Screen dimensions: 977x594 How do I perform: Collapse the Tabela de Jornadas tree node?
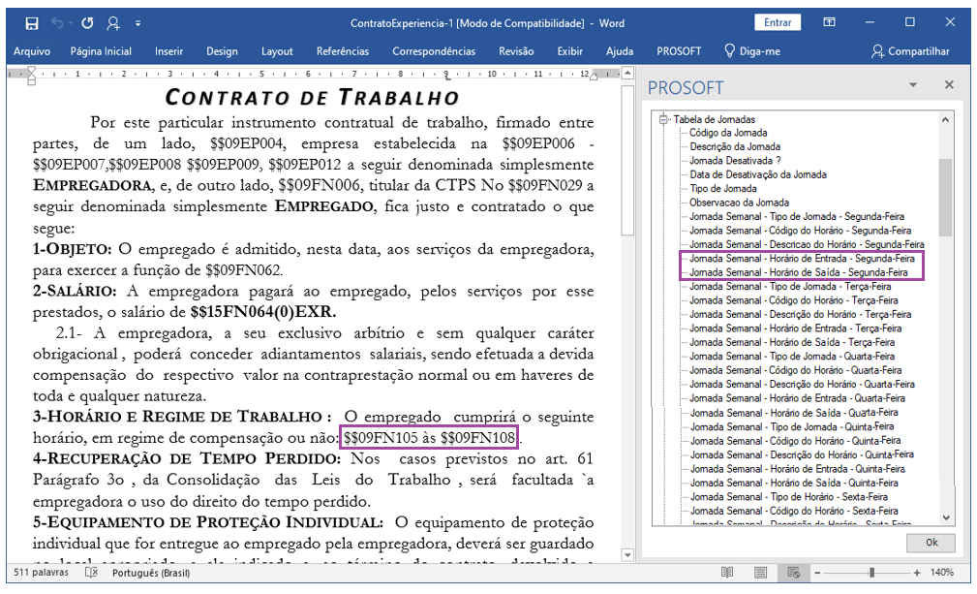pyautogui.click(x=663, y=119)
